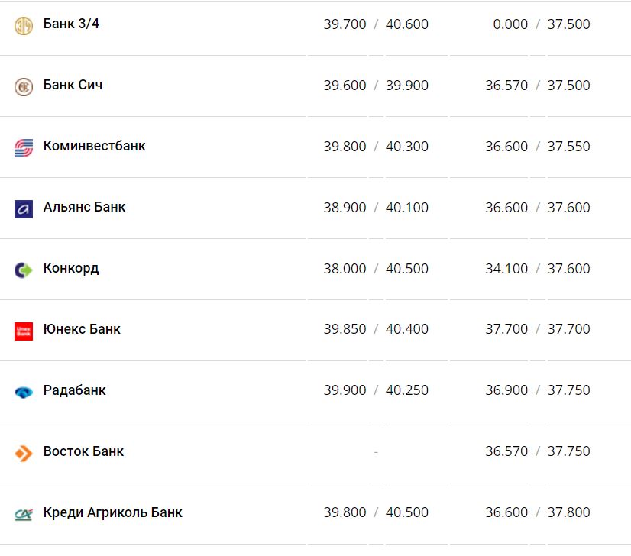Click the 37.700 / 37.700 rate cell
631x556 pixels.
(x=537, y=329)
